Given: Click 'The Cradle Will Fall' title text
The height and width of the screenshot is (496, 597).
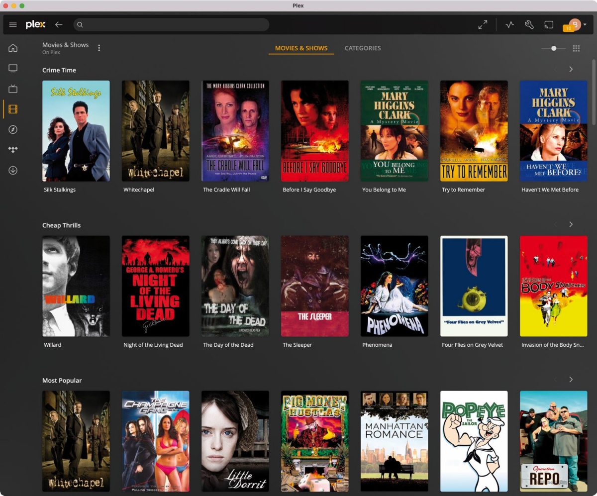Looking at the screenshot, I should 226,190.
